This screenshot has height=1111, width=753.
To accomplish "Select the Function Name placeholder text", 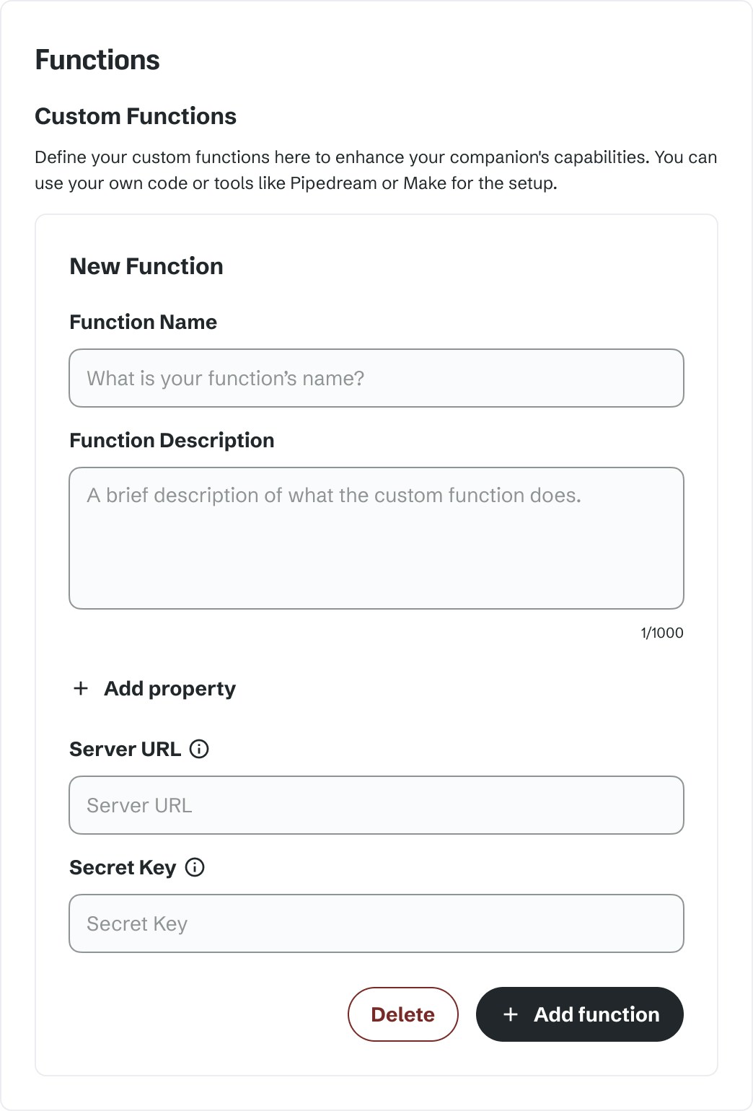I will 226,378.
